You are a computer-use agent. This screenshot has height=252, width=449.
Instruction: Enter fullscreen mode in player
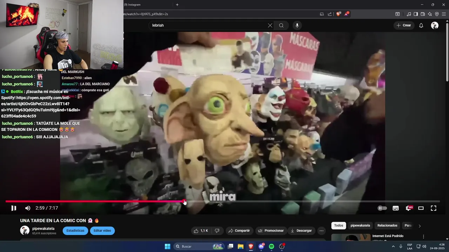tap(434, 208)
